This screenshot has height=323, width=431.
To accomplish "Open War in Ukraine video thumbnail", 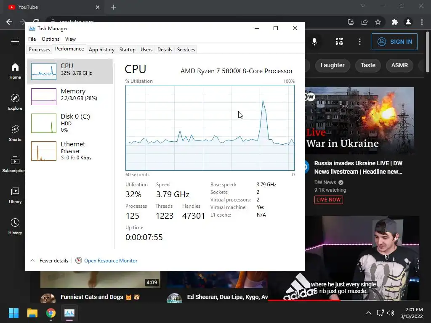I will (359, 120).
